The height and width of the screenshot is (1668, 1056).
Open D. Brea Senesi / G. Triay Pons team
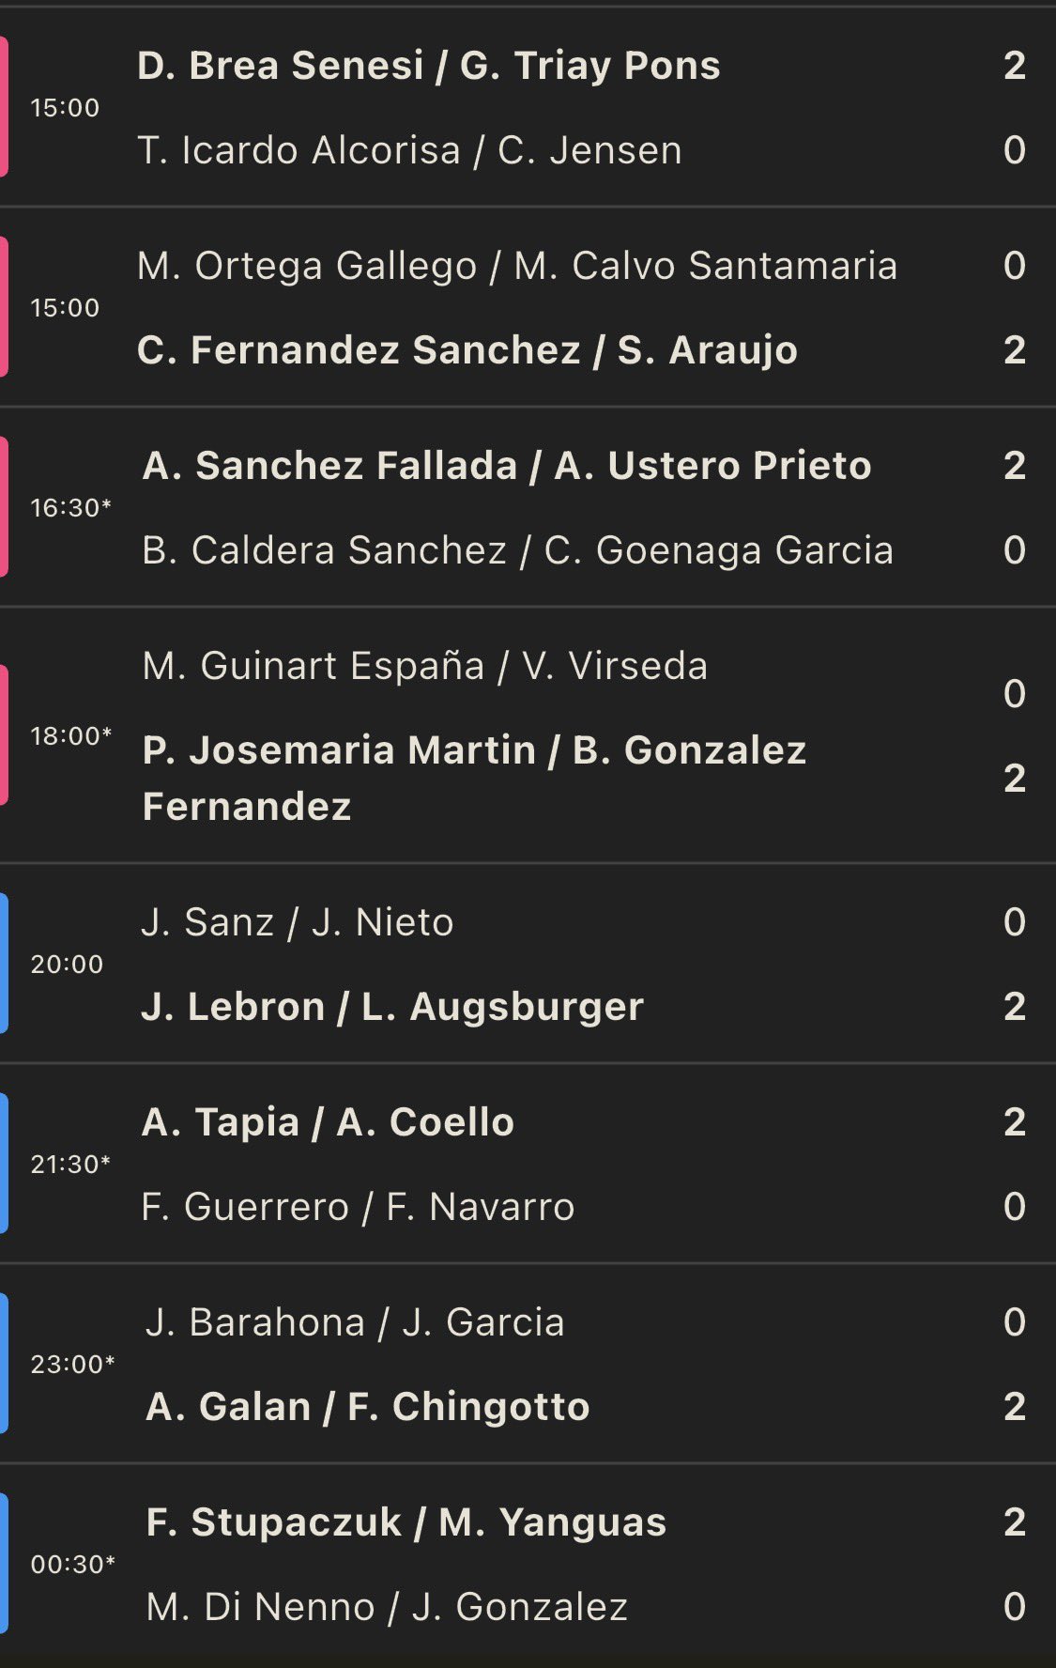pyautogui.click(x=428, y=67)
